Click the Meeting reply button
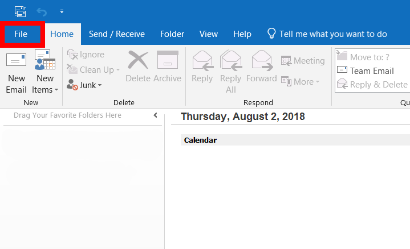Image resolution: width=410 pixels, height=249 pixels. click(303, 61)
